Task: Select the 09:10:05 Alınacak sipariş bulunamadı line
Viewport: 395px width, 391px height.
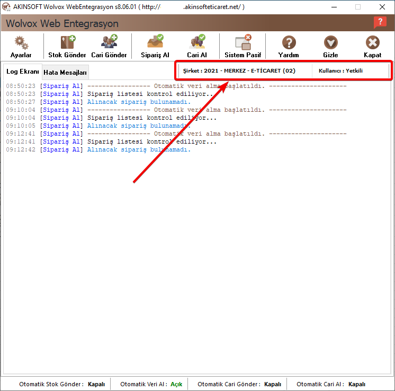Action: coord(98,126)
